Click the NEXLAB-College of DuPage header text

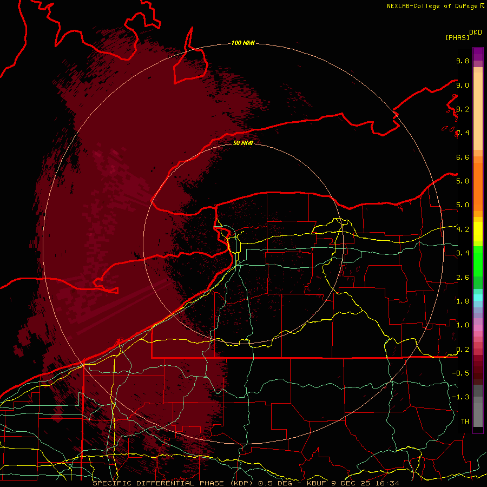(433, 6)
